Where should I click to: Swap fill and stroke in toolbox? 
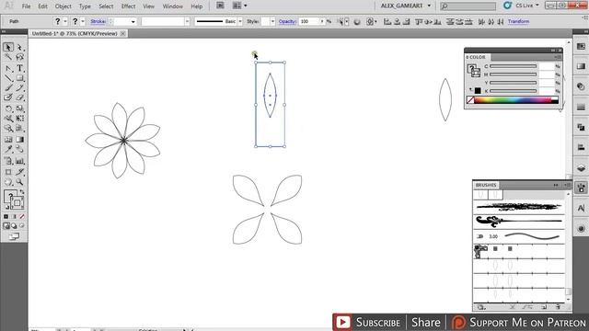[x=22, y=192]
